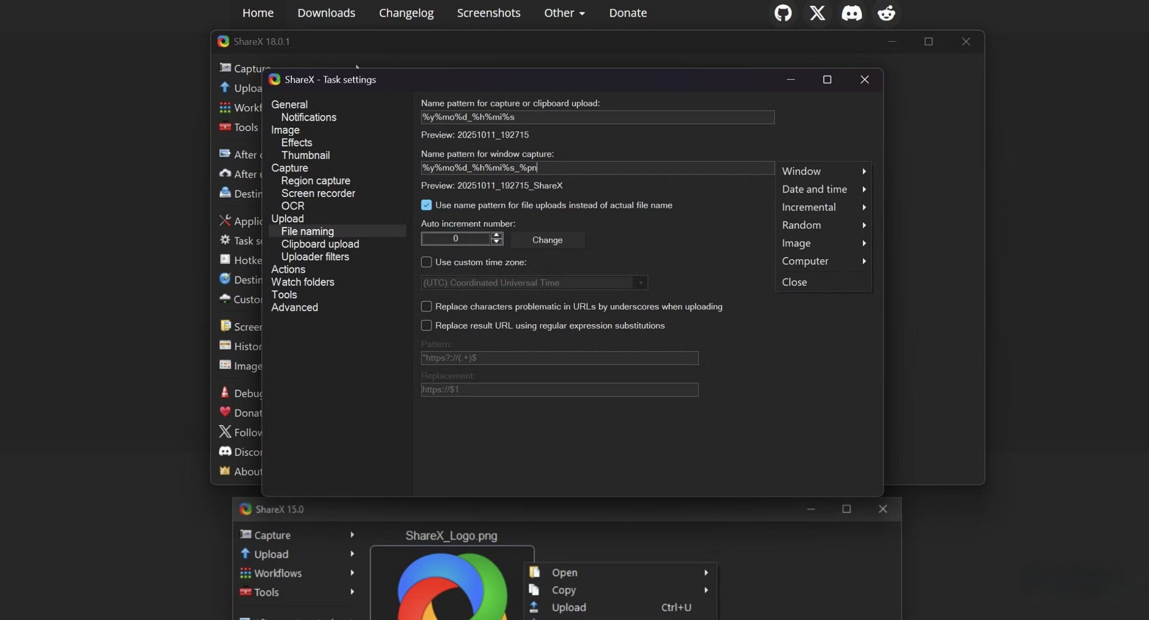The width and height of the screenshot is (1149, 620).
Task: Click the Upload arrow icon in ShareX 15.0
Action: click(x=245, y=554)
